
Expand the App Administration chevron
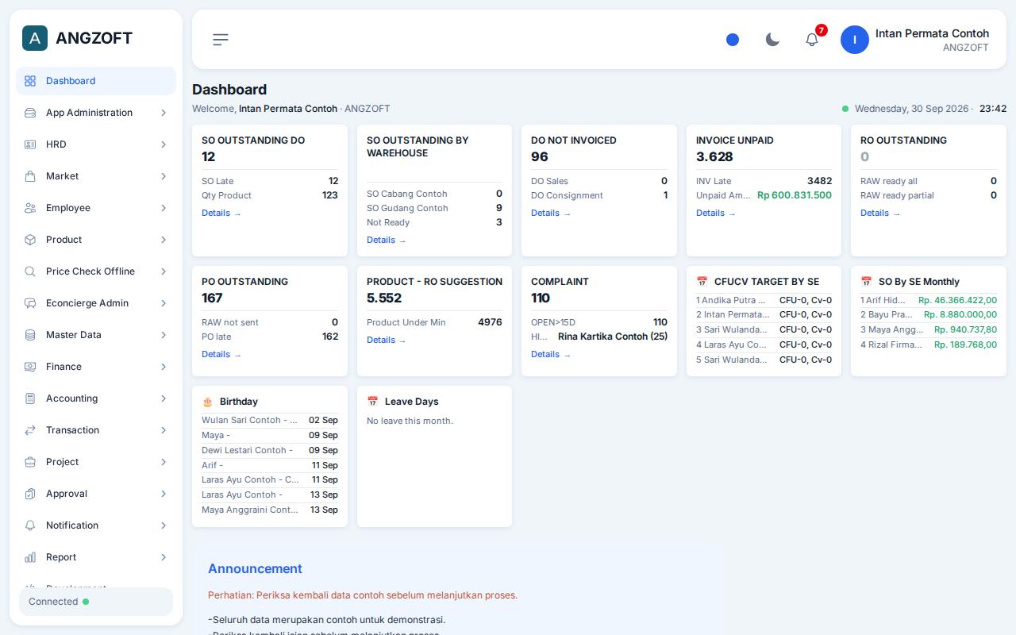click(164, 113)
